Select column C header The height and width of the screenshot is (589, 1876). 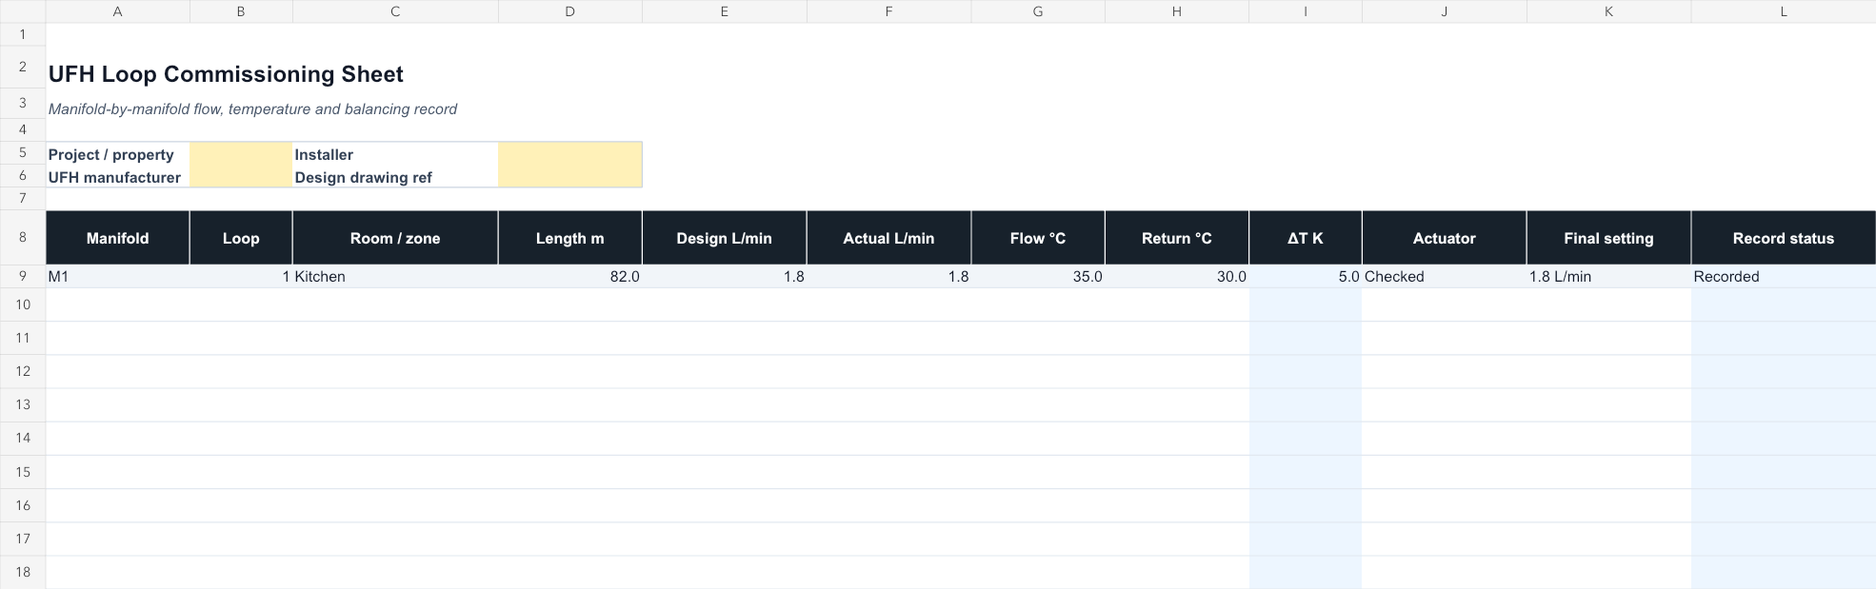tap(395, 11)
